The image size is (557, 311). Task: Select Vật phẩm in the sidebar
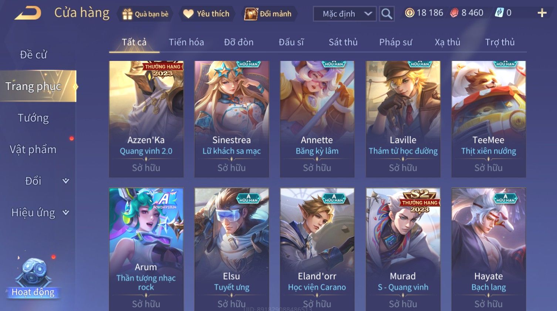coord(33,150)
